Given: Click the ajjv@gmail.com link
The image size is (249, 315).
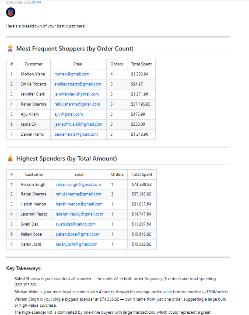Looking at the screenshot, I should click(69, 114).
